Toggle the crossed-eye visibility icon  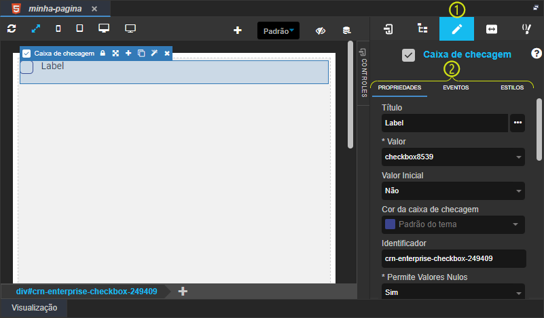tap(321, 31)
